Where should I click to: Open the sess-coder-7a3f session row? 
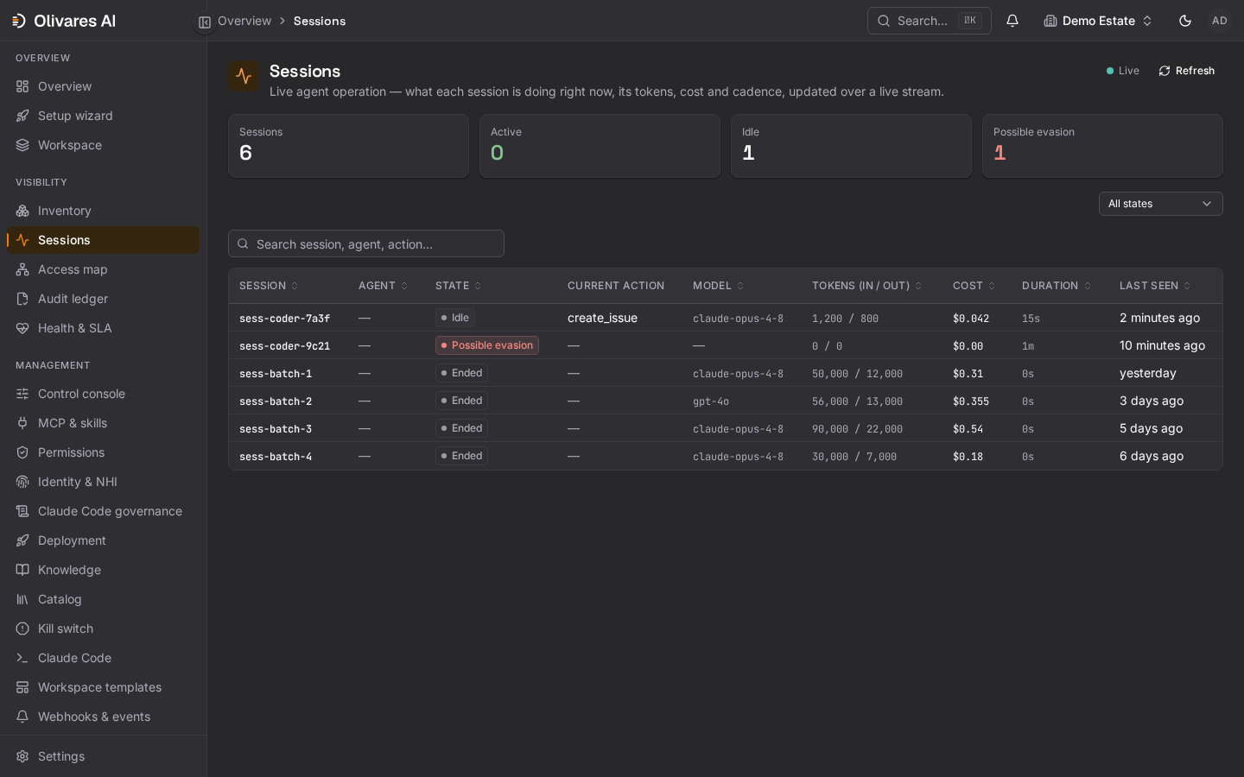tap(726, 318)
